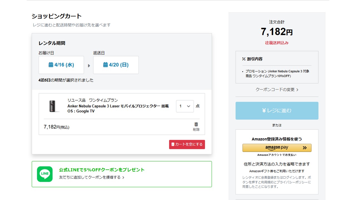Image resolution: width=356 pixels, height=200 pixels.
Task: Click クーポンコードの変更 link
Action: [x=277, y=90]
